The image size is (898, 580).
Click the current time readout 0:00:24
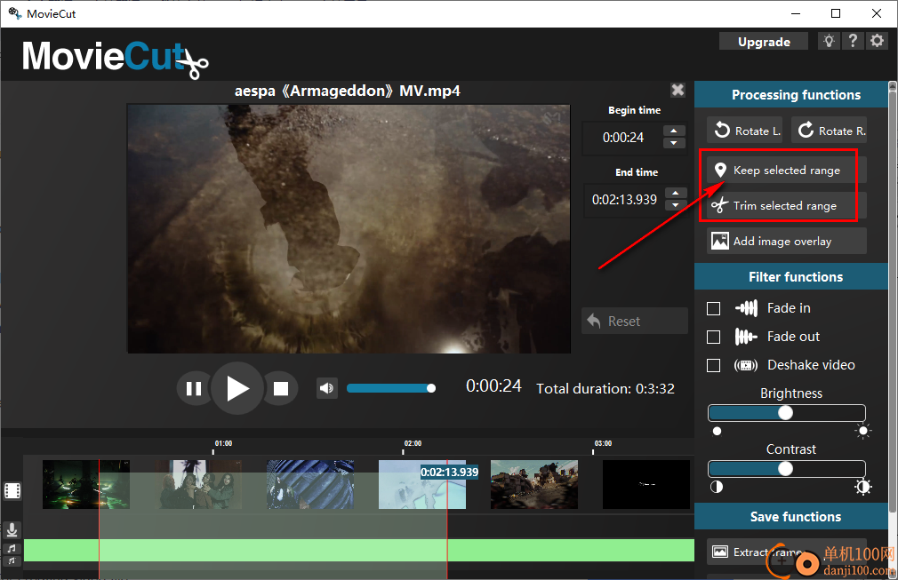click(493, 386)
